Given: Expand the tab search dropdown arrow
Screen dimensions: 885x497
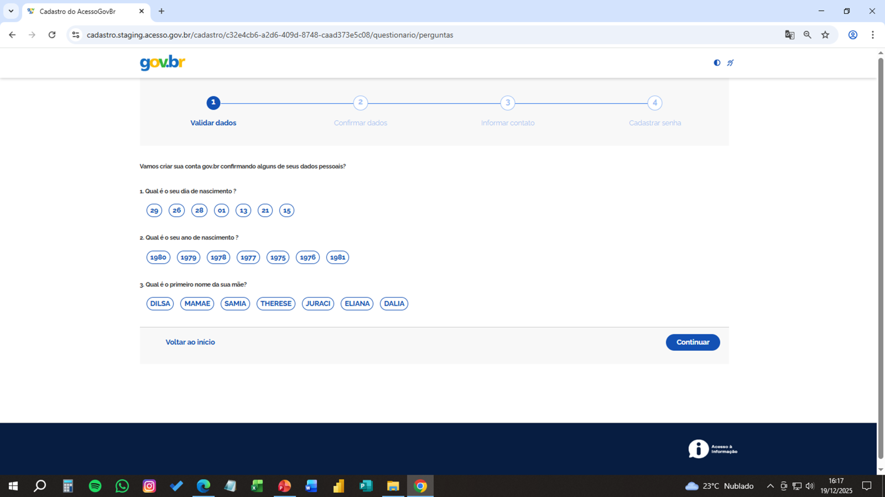Looking at the screenshot, I should click(11, 11).
